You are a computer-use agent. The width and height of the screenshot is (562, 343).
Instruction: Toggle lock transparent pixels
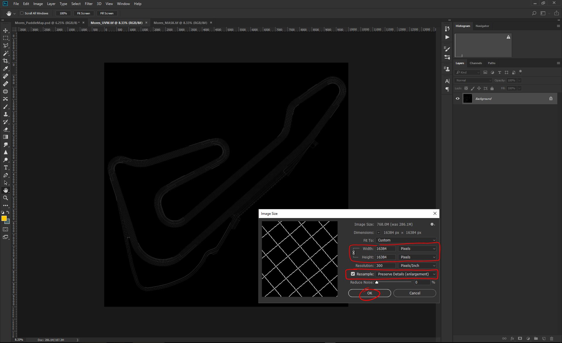click(466, 88)
